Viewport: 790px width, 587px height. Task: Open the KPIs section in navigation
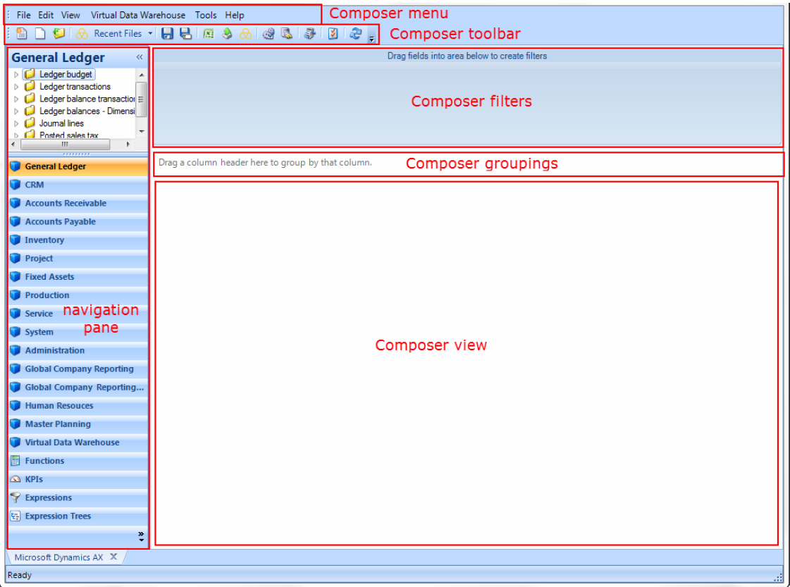click(34, 479)
